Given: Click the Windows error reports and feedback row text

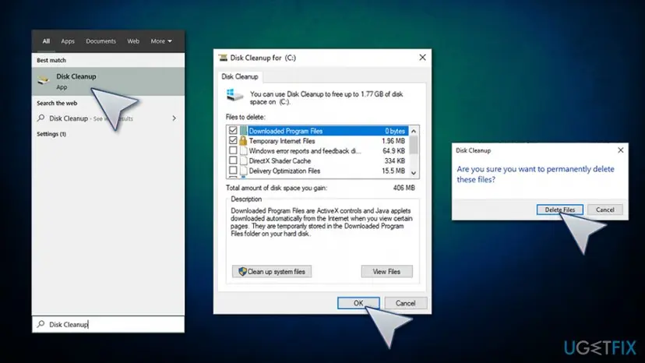Looking at the screenshot, I should click(x=305, y=150).
